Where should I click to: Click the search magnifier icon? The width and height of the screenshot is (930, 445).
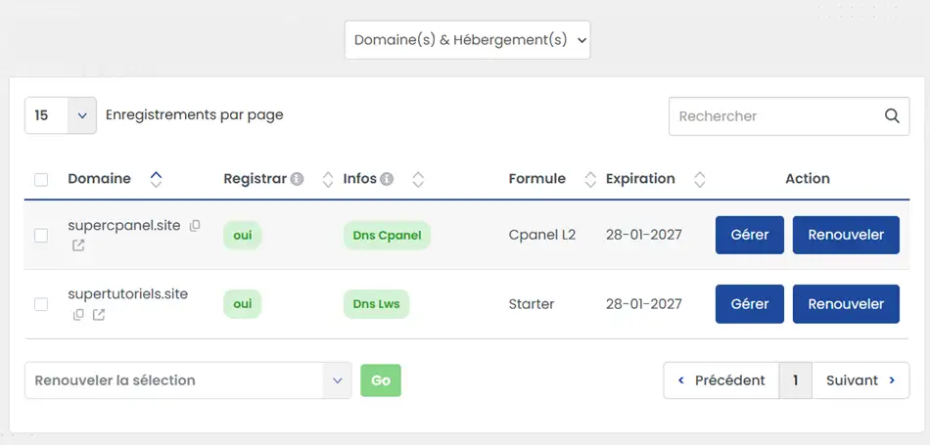[x=892, y=115]
